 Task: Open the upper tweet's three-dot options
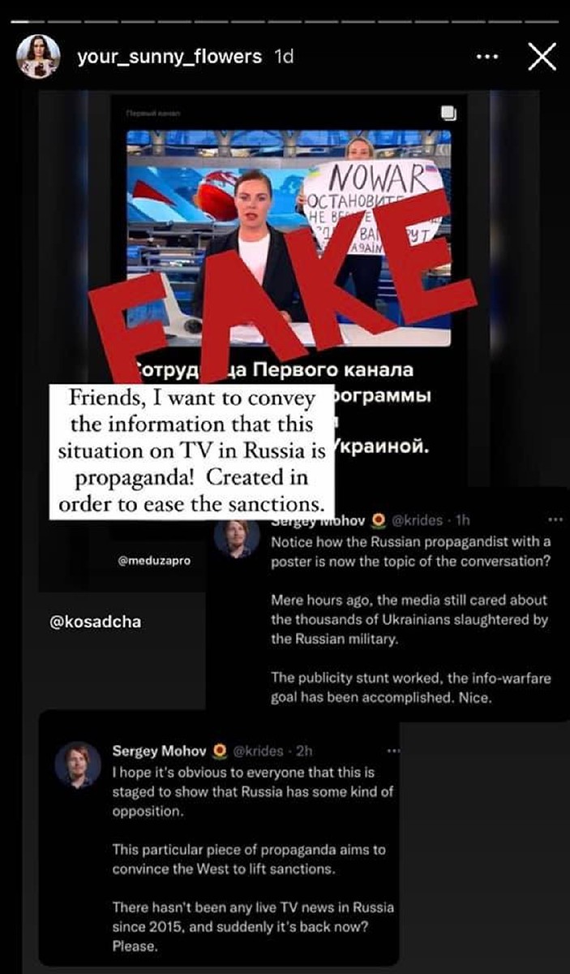pos(555,519)
